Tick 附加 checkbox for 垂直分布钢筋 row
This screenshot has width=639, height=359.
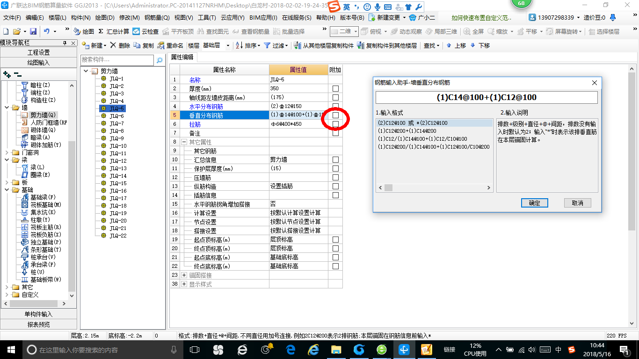(335, 115)
